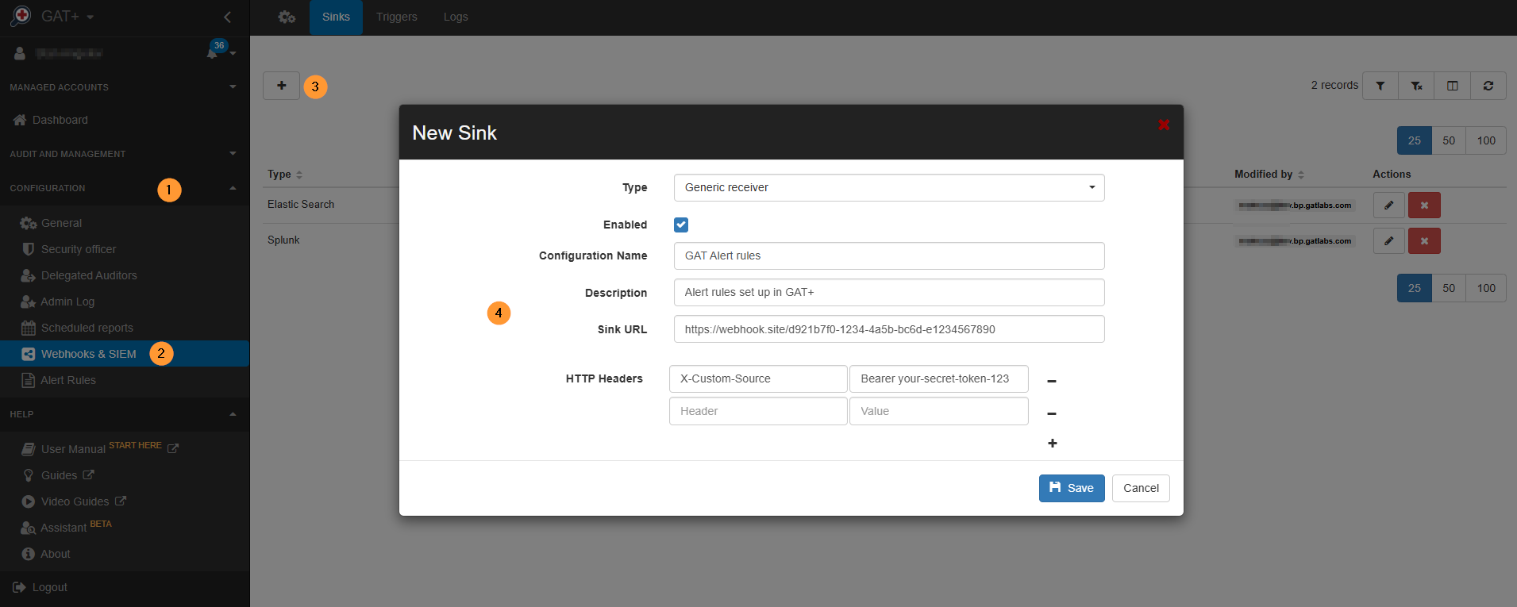Open Alert Rules page

point(68,380)
